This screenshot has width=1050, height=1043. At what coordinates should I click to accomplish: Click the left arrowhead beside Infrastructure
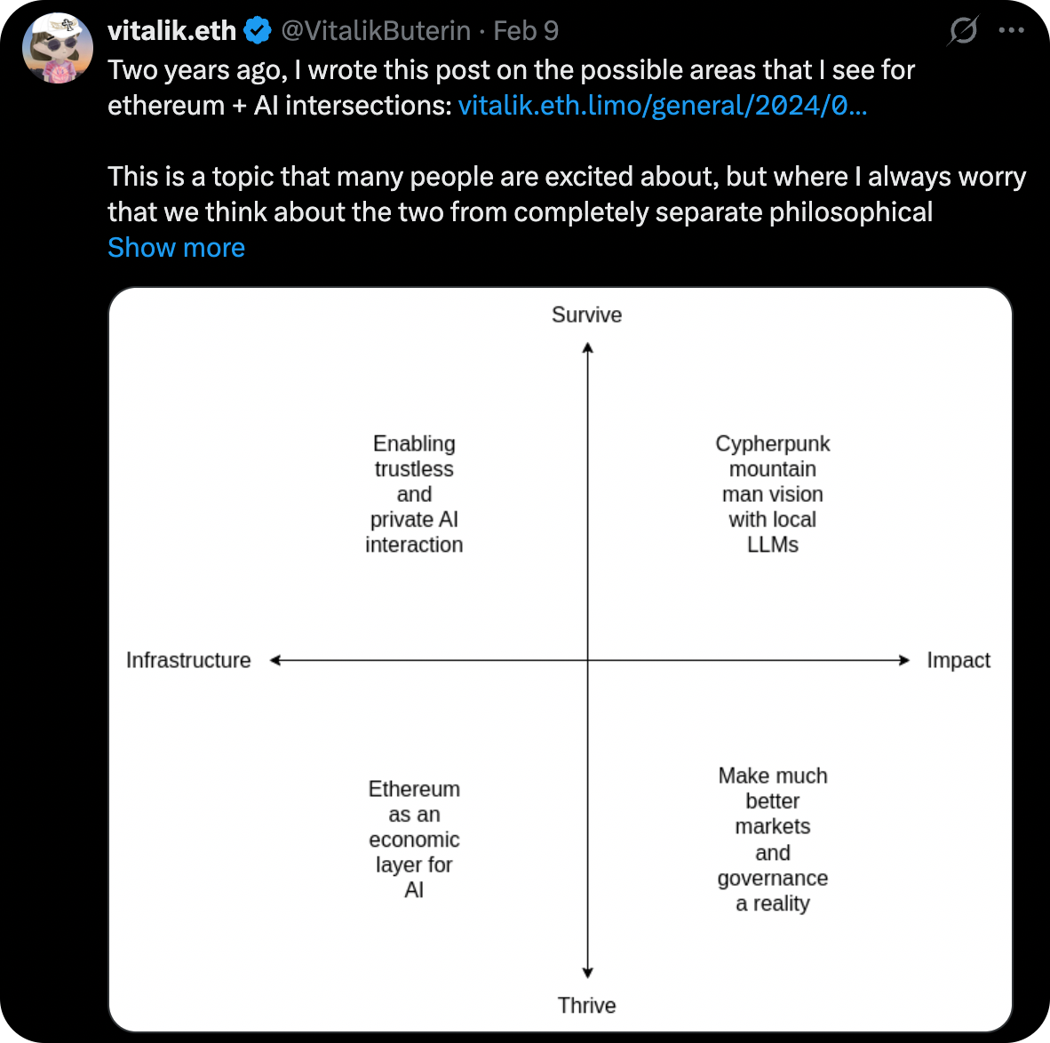click(x=275, y=660)
